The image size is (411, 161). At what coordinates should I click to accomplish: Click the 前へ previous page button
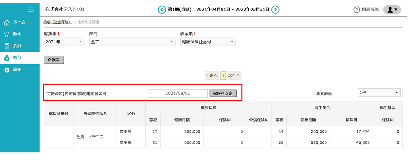tap(212, 75)
